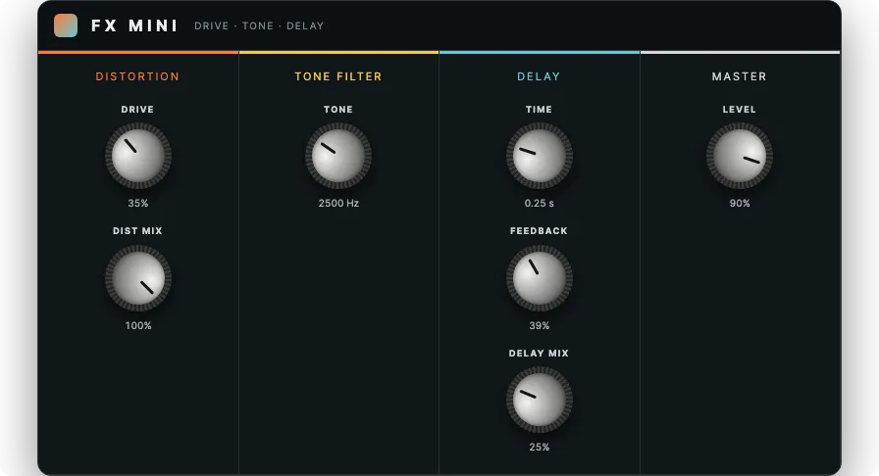Select the Tone Filter section header
This screenshot has height=476, width=879.
[338, 76]
